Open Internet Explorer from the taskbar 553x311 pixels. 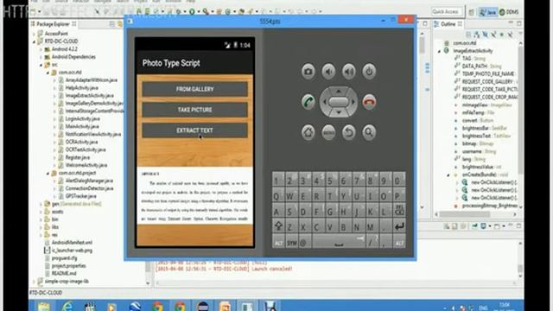click(x=67, y=307)
